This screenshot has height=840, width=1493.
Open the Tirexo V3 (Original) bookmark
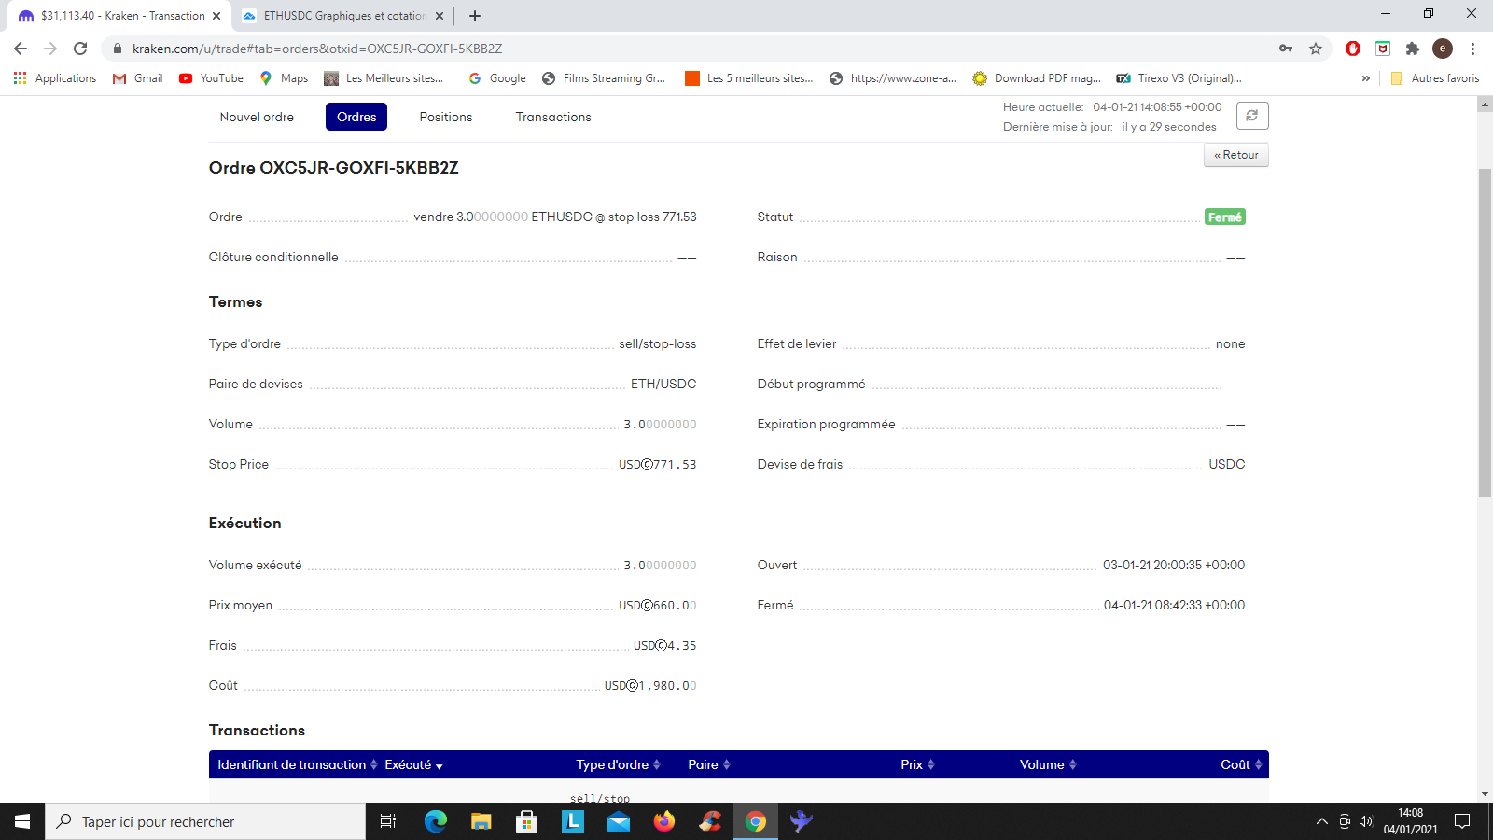pos(1179,78)
